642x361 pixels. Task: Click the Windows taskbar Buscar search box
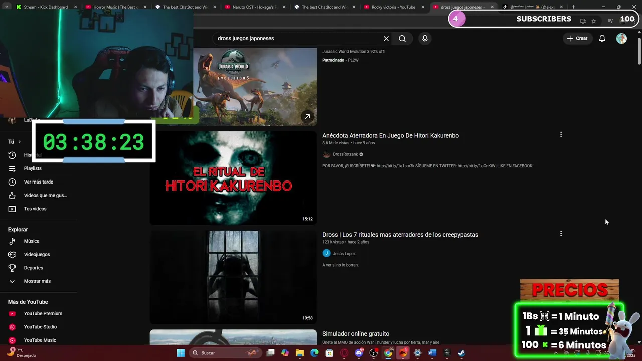click(226, 353)
